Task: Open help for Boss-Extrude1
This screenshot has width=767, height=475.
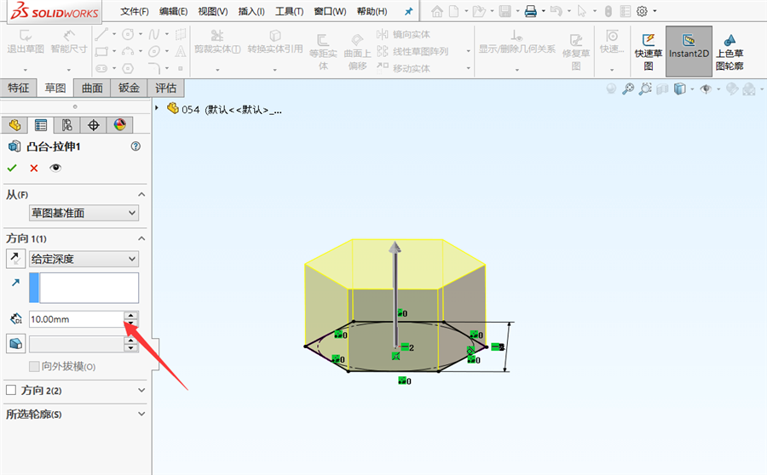Action: tap(136, 146)
